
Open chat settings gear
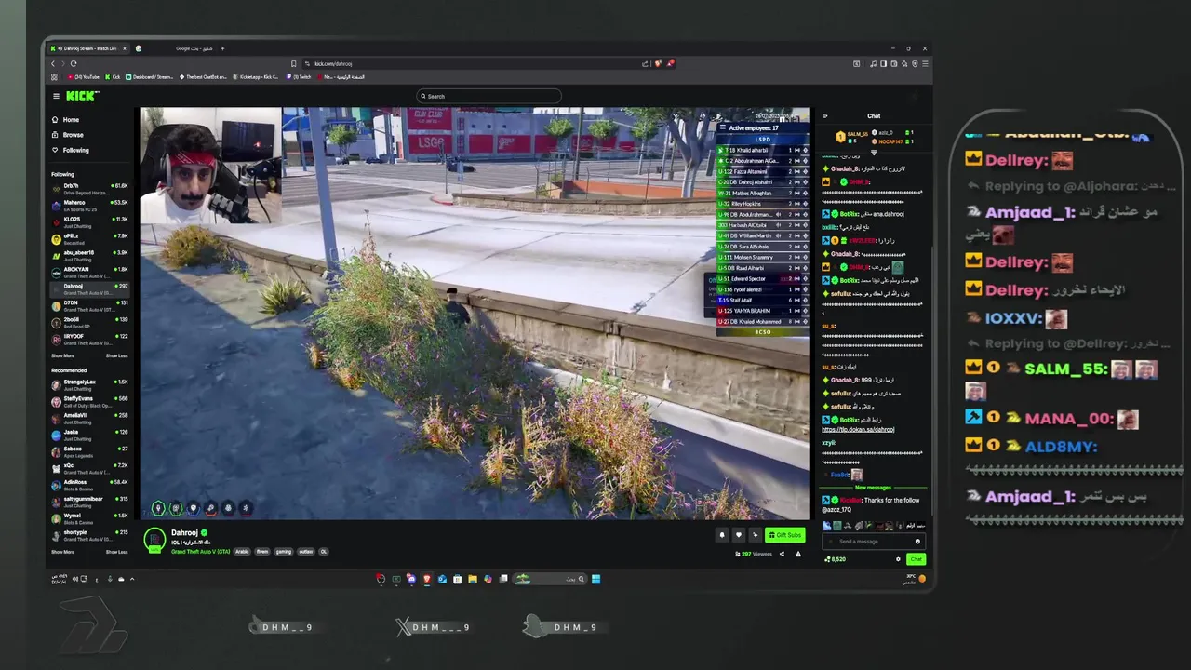point(898,559)
